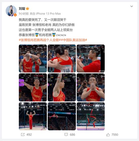Like the post with thumbs-up icon

click(108, 134)
